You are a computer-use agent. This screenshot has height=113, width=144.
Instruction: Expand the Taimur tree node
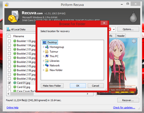point(44,51)
